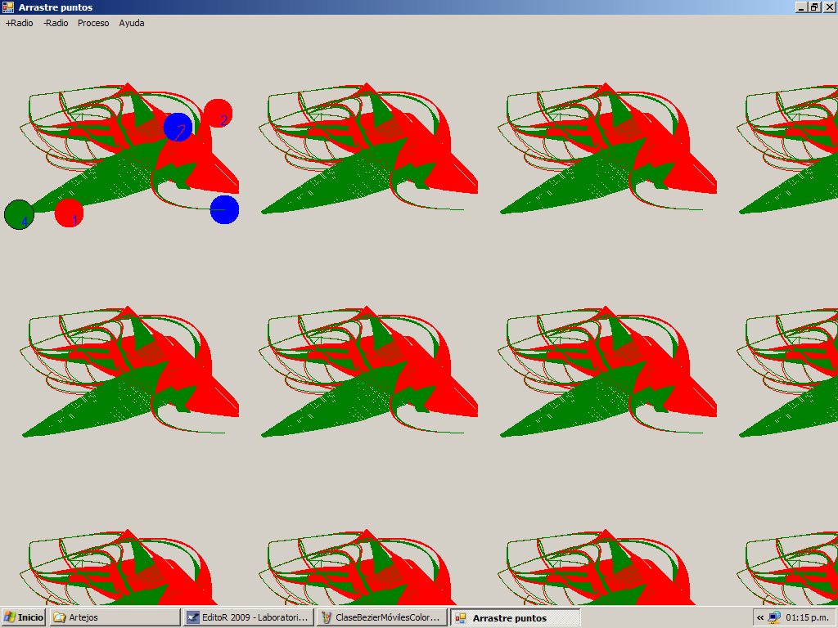Click the blue control point at the curve's end
This screenshot has height=628, width=838.
pos(224,210)
